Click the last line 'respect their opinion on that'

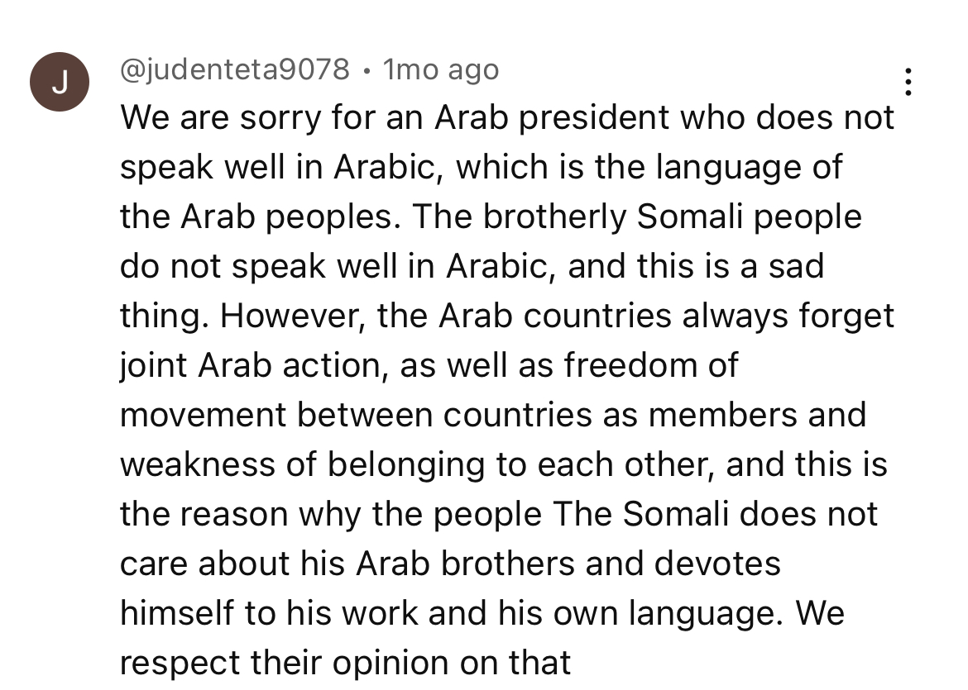345,663
